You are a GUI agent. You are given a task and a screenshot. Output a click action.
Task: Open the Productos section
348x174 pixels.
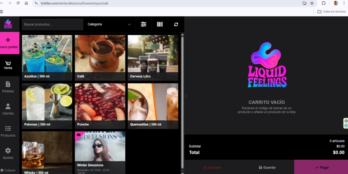tap(8, 131)
